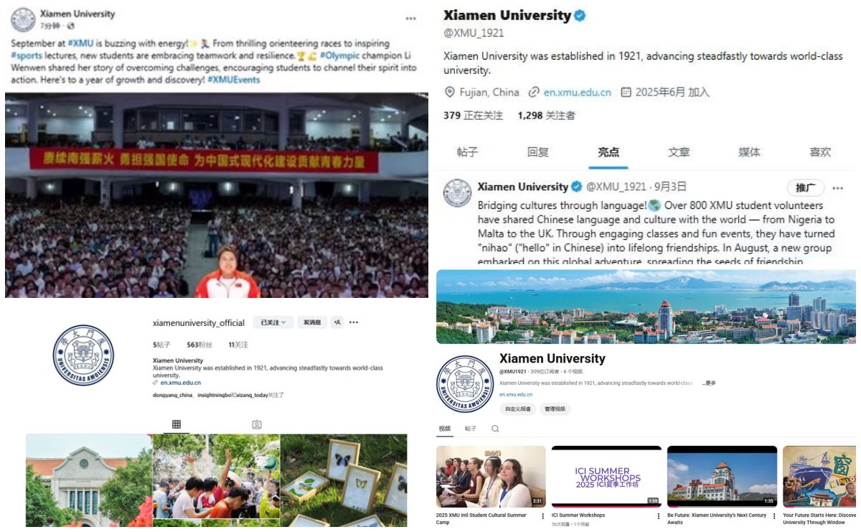Click the Instagram posts grid view icon

(x=177, y=424)
